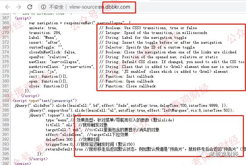
Task: Click the 'openPos: "relative",' code line
Action: click(x=49, y=57)
